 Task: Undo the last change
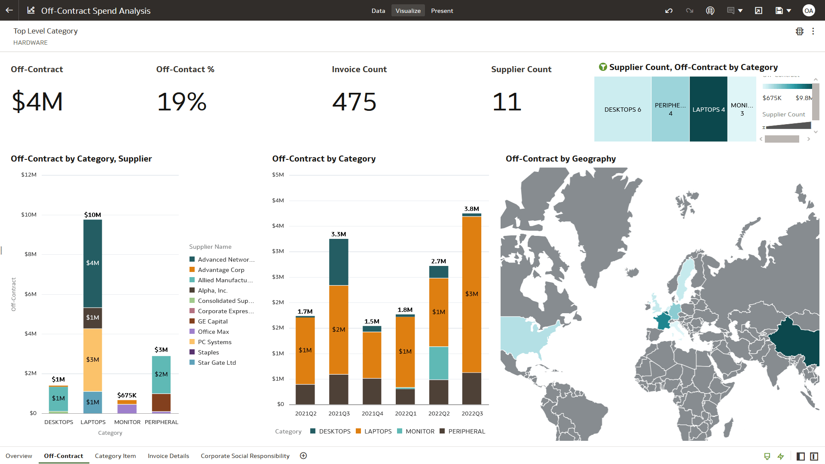point(669,10)
